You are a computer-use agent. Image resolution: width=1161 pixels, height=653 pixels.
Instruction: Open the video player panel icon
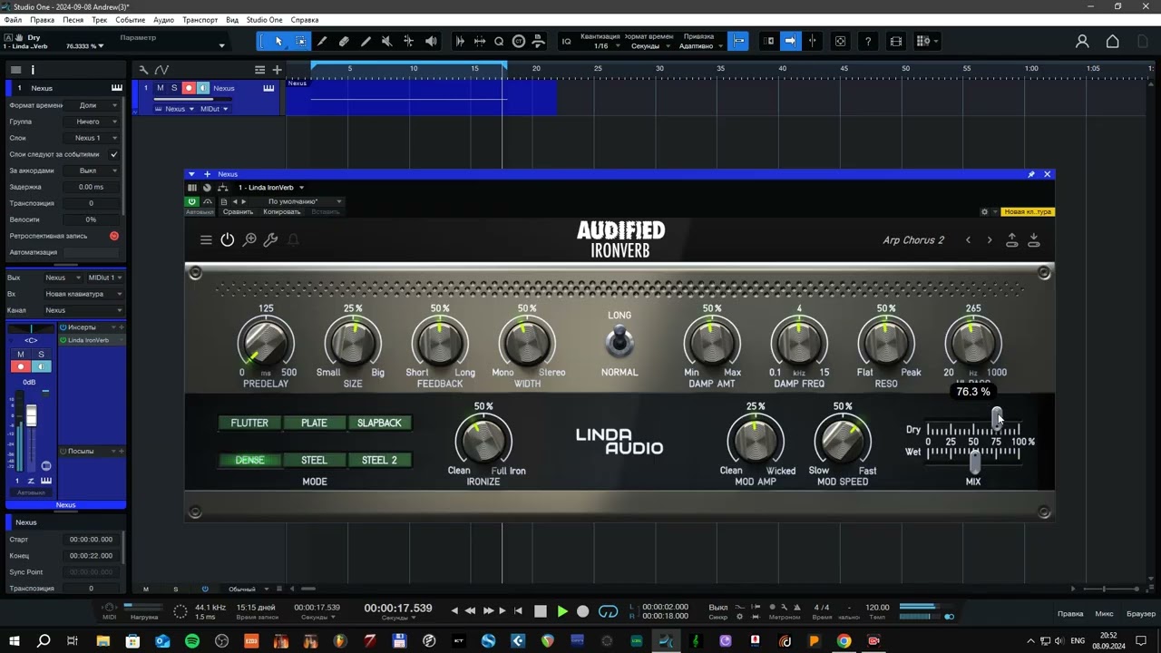tap(896, 41)
